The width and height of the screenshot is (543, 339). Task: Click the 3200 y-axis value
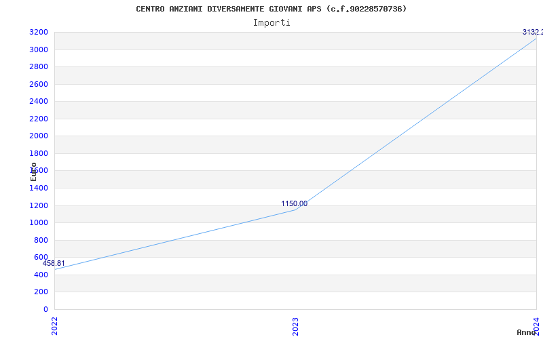point(39,33)
